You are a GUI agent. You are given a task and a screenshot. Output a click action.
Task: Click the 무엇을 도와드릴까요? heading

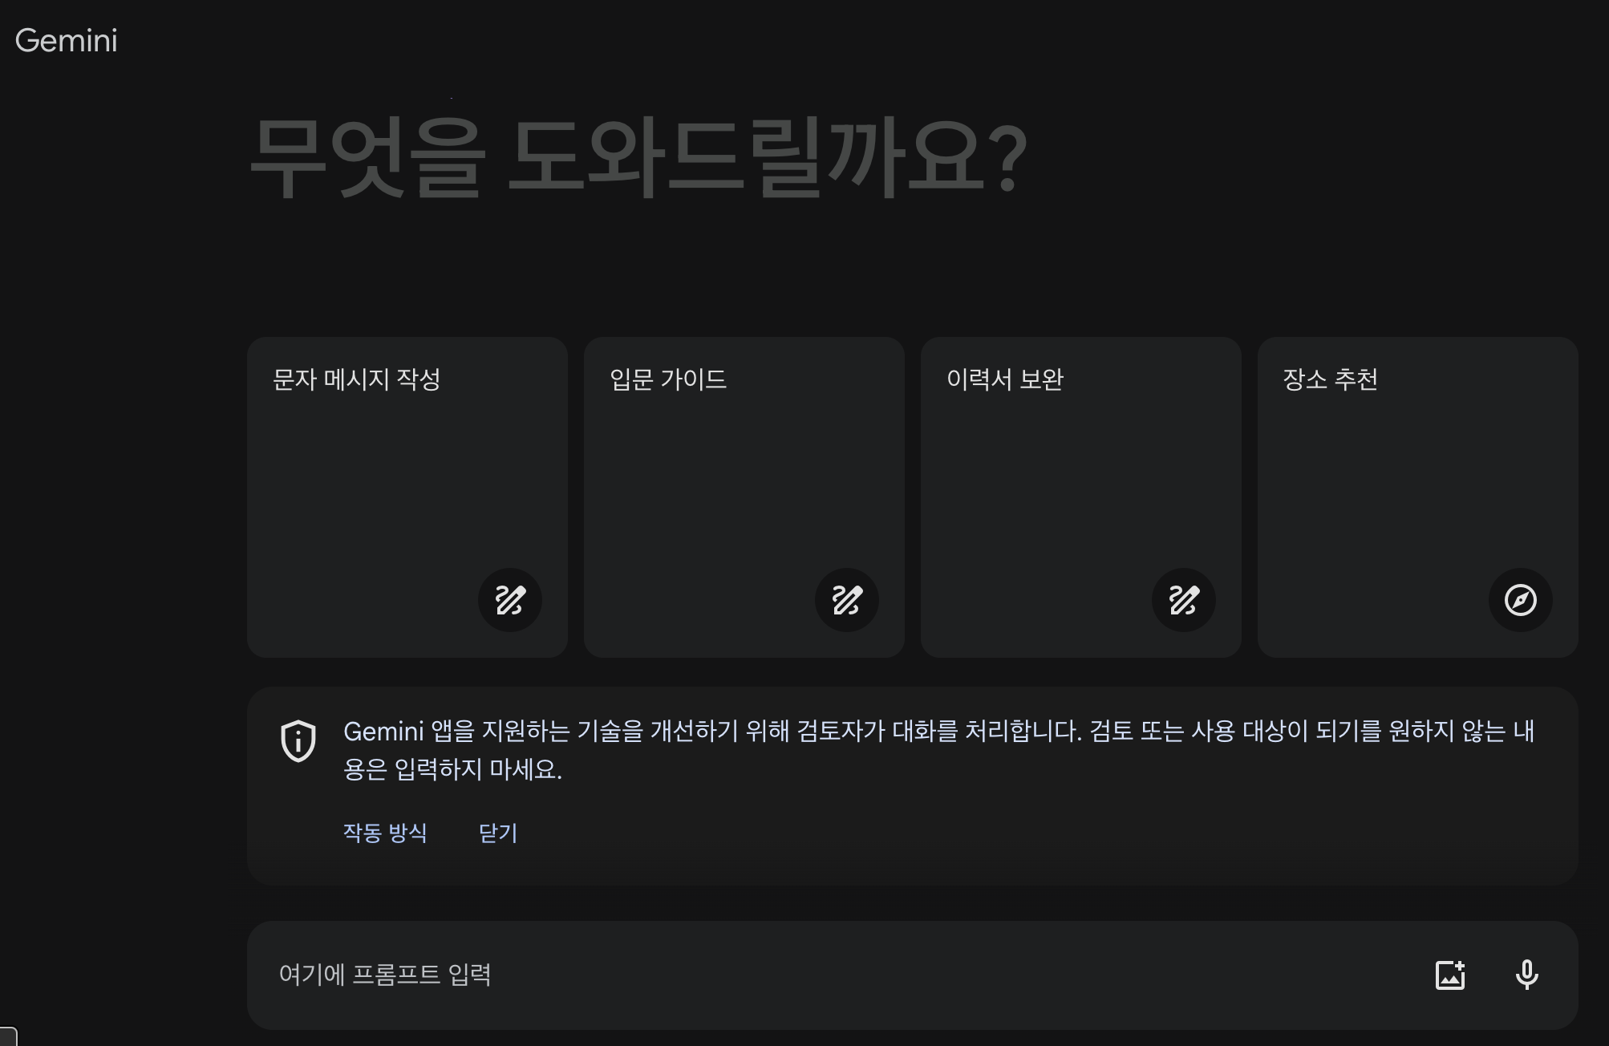pos(638,156)
